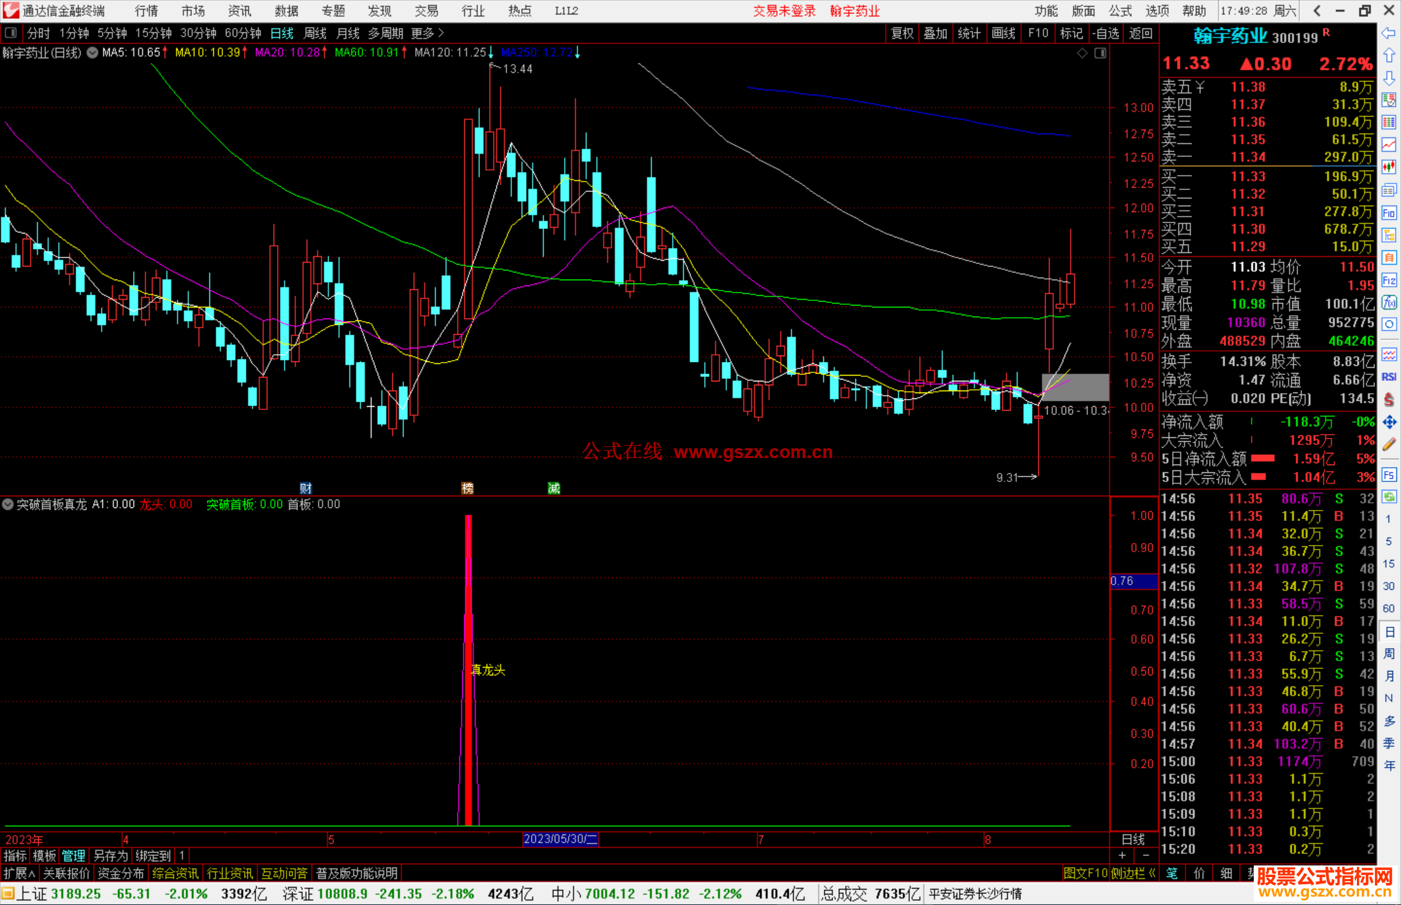
Task: Open the candlestick chart icon in sidebar
Action: [1389, 167]
